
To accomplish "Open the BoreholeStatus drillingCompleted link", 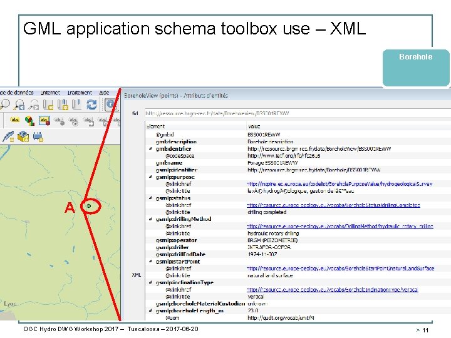I will pyautogui.click(x=333, y=205).
